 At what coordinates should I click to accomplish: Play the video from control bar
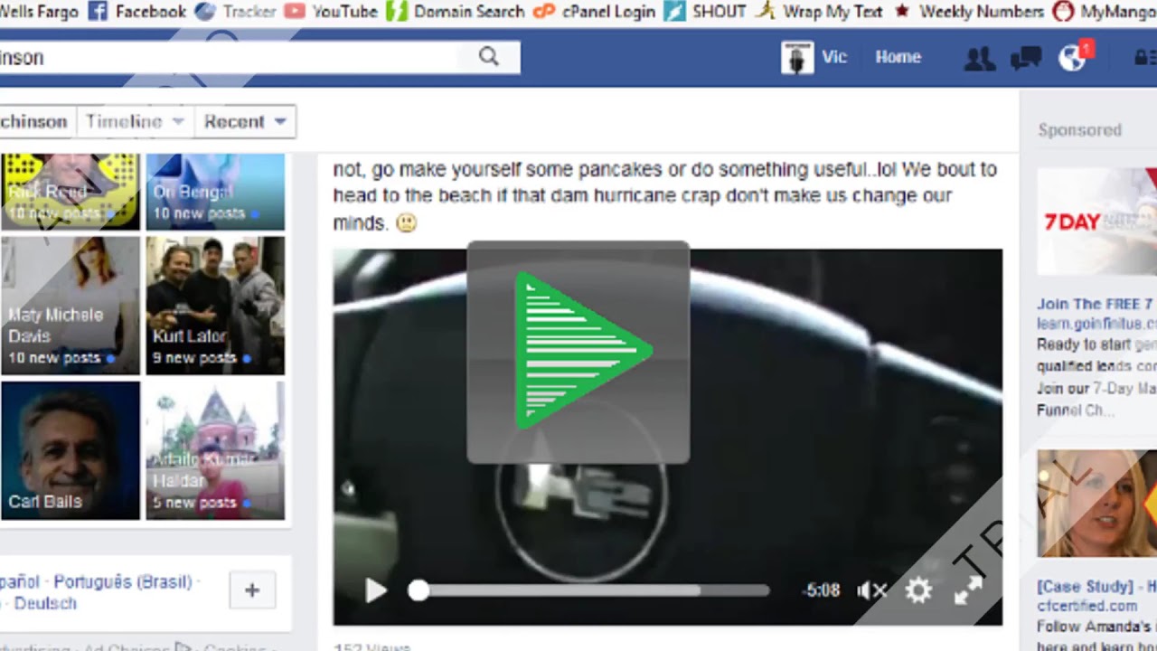(x=375, y=590)
